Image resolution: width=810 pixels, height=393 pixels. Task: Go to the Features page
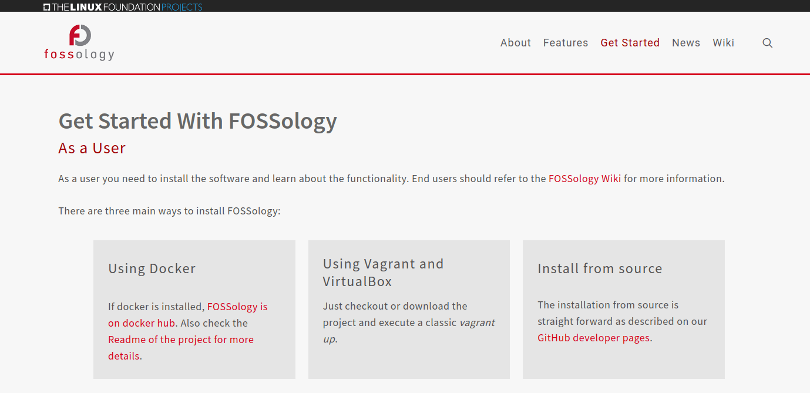tap(565, 43)
